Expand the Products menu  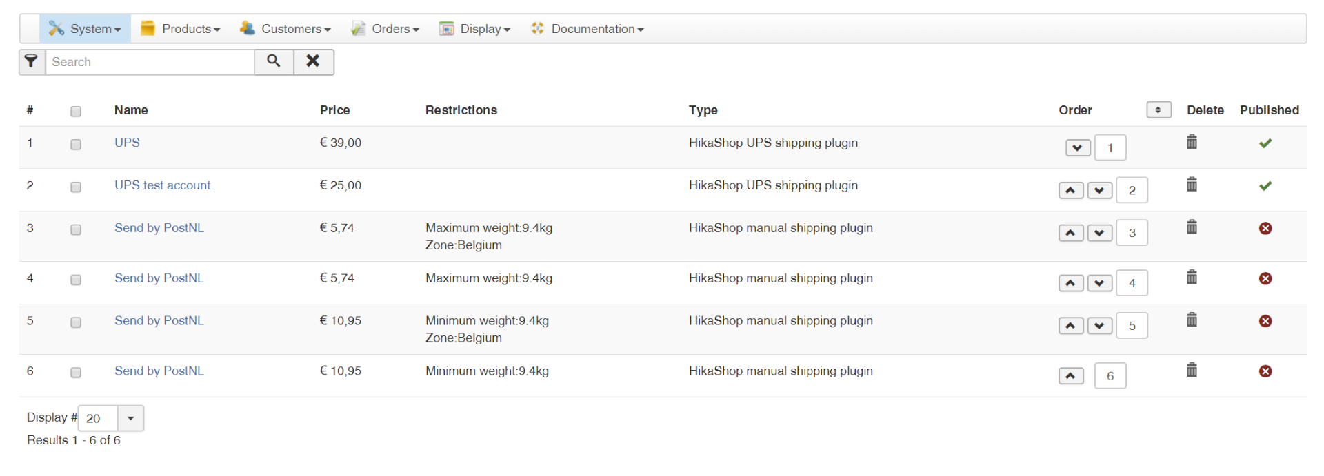(x=181, y=29)
